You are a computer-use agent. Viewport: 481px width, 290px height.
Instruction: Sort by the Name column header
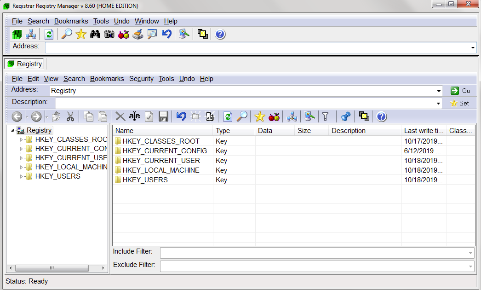(x=163, y=131)
